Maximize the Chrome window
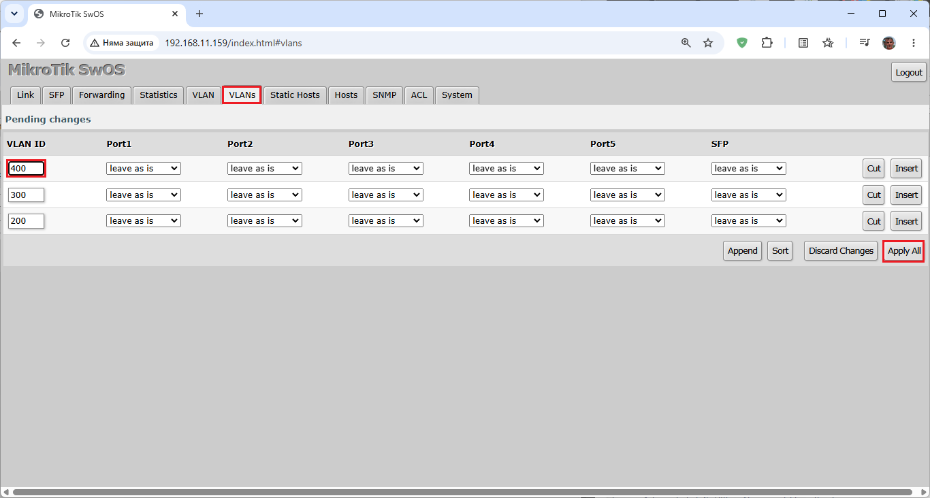 [x=882, y=14]
